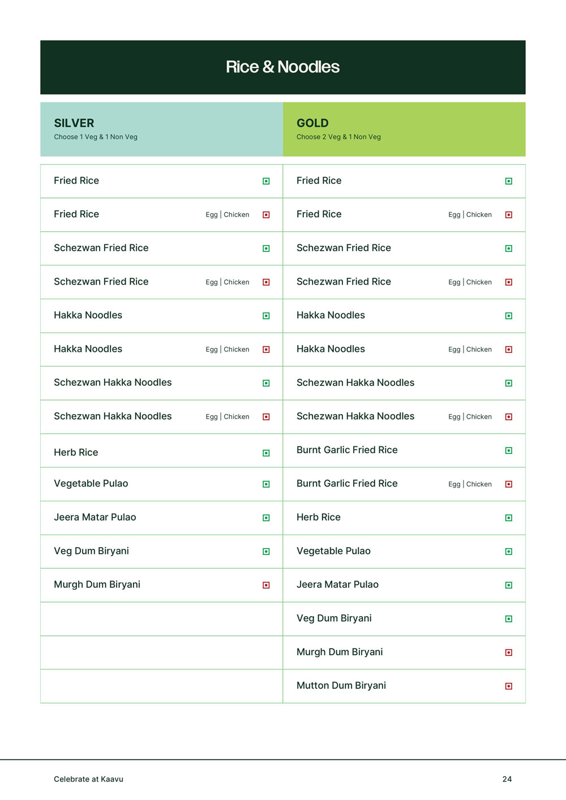This screenshot has width=566, height=800.
Task: Click the red non-veg icon beside Mutton Dum Biryani
Action: pyautogui.click(x=508, y=686)
